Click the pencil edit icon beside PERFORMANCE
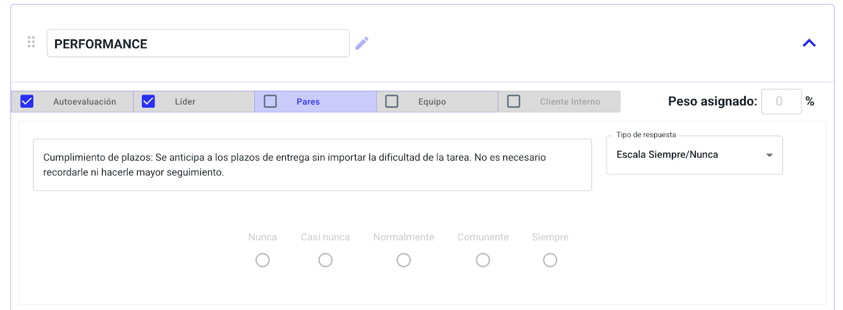Screen dimensions: 843x310 point(362,43)
